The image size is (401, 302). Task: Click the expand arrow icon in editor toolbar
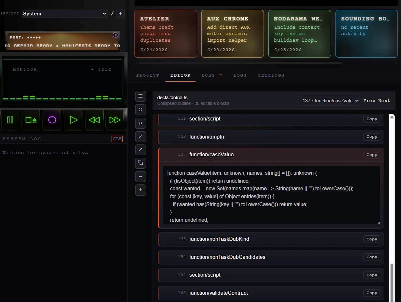coord(141,150)
